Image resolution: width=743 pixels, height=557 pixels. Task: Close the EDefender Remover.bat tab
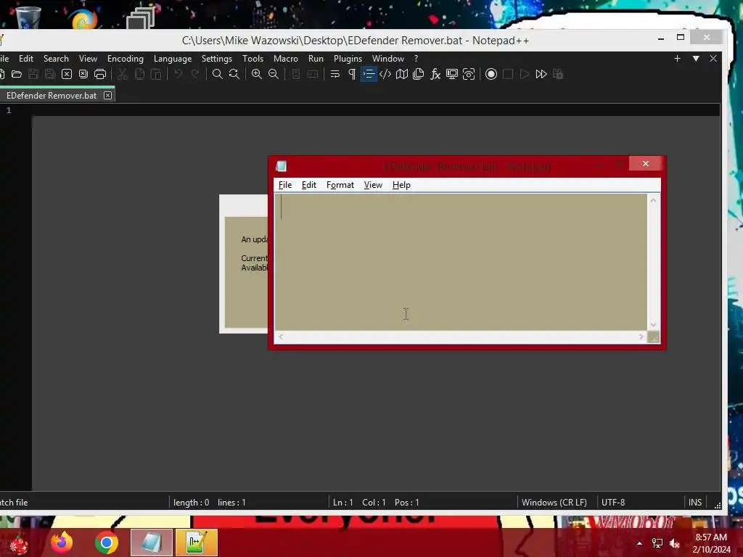coord(108,96)
